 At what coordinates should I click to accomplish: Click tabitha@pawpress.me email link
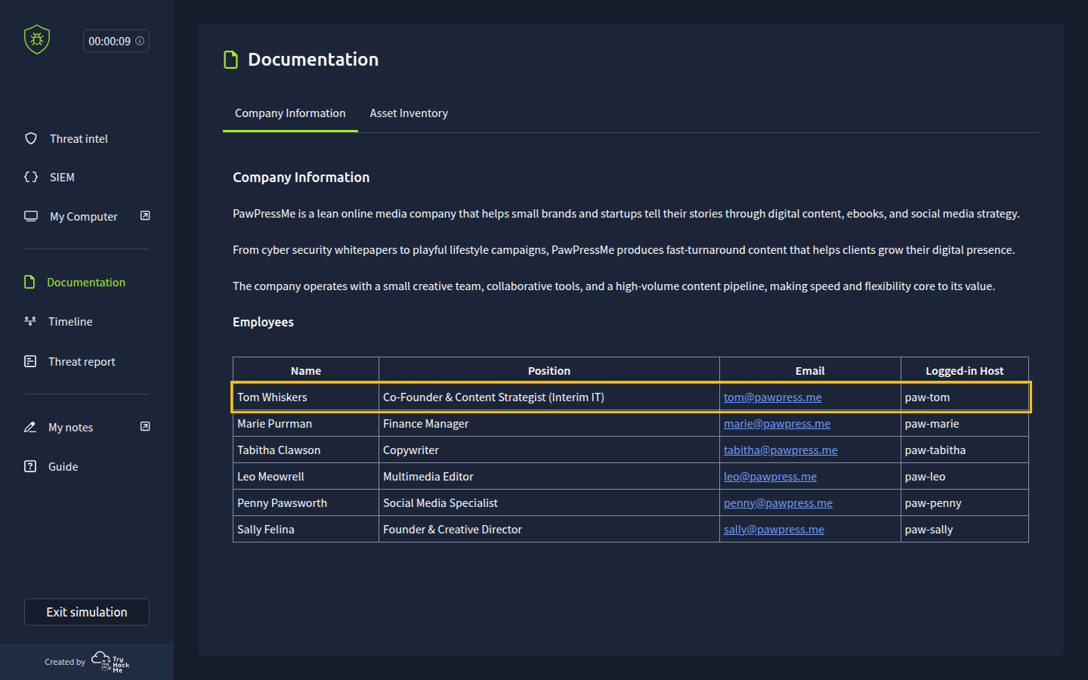pyautogui.click(x=780, y=450)
